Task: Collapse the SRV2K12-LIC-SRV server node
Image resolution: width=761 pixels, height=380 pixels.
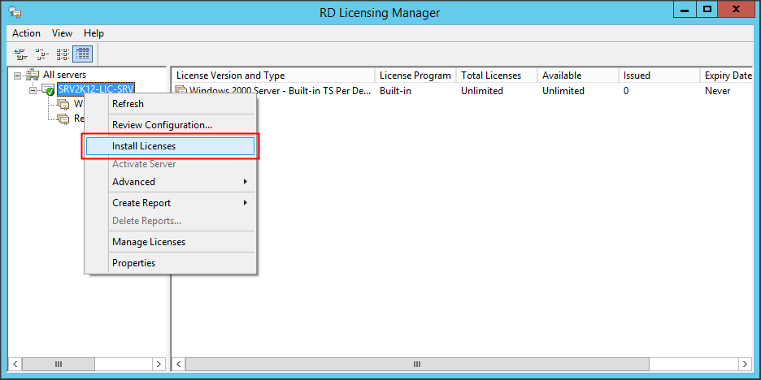Action: 33,89
